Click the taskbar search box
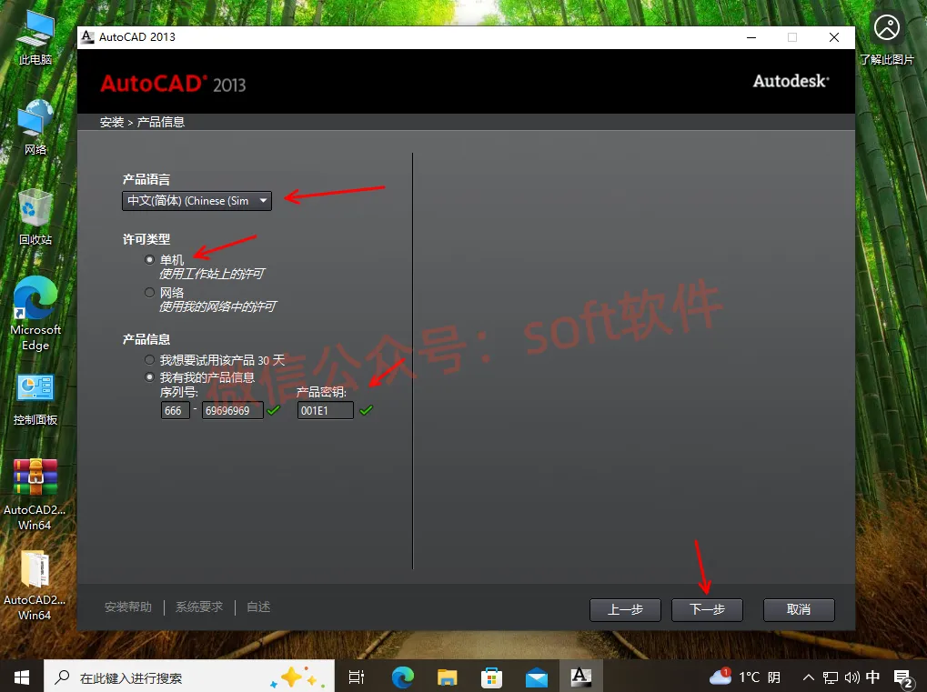Screen dimensions: 927x692 189,677
